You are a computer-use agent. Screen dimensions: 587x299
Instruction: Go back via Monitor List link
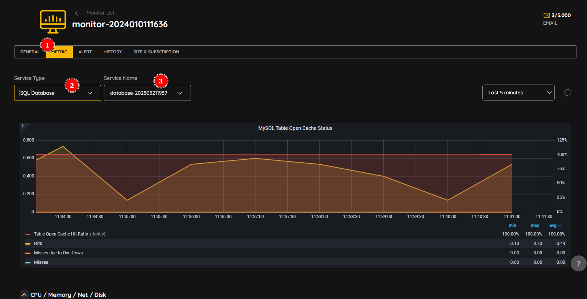[100, 13]
